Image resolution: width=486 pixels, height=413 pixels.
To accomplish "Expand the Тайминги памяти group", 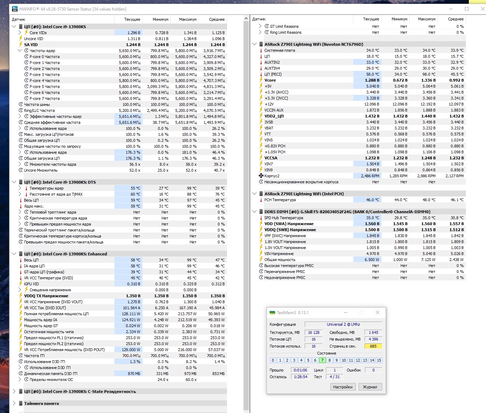I will [14, 404].
